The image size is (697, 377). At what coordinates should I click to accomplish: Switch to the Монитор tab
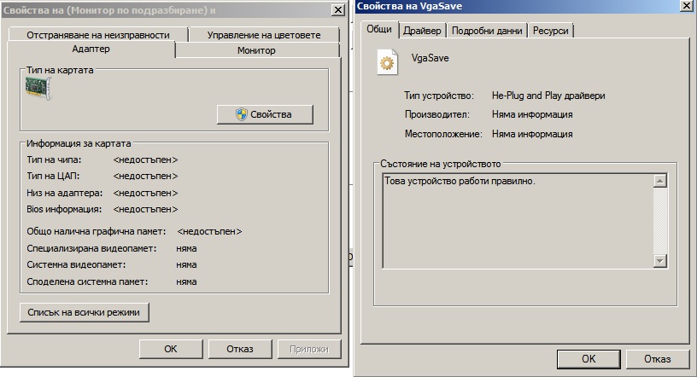click(x=256, y=50)
